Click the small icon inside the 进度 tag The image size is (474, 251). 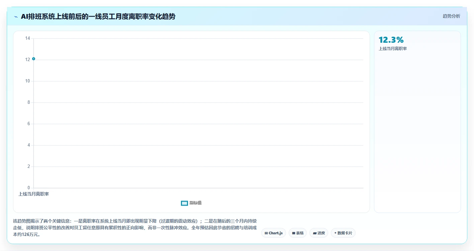[x=314, y=233]
